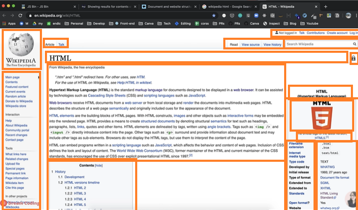Open Chrome's three-dot menu
Viewport: 358px width, 210px height.
point(356,16)
